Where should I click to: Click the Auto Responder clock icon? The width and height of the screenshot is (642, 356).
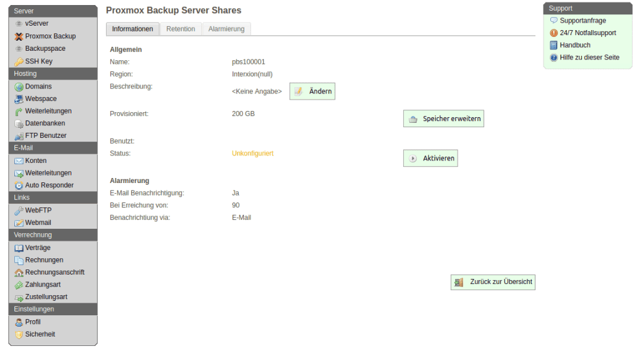19,186
